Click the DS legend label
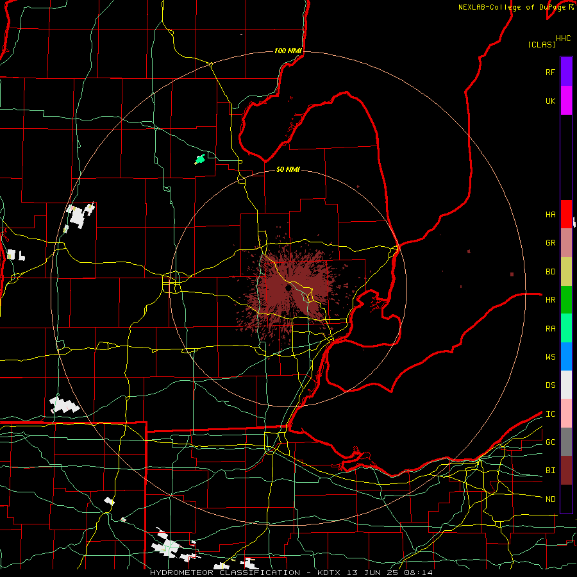Screen dimensions: 577x577 [550, 385]
